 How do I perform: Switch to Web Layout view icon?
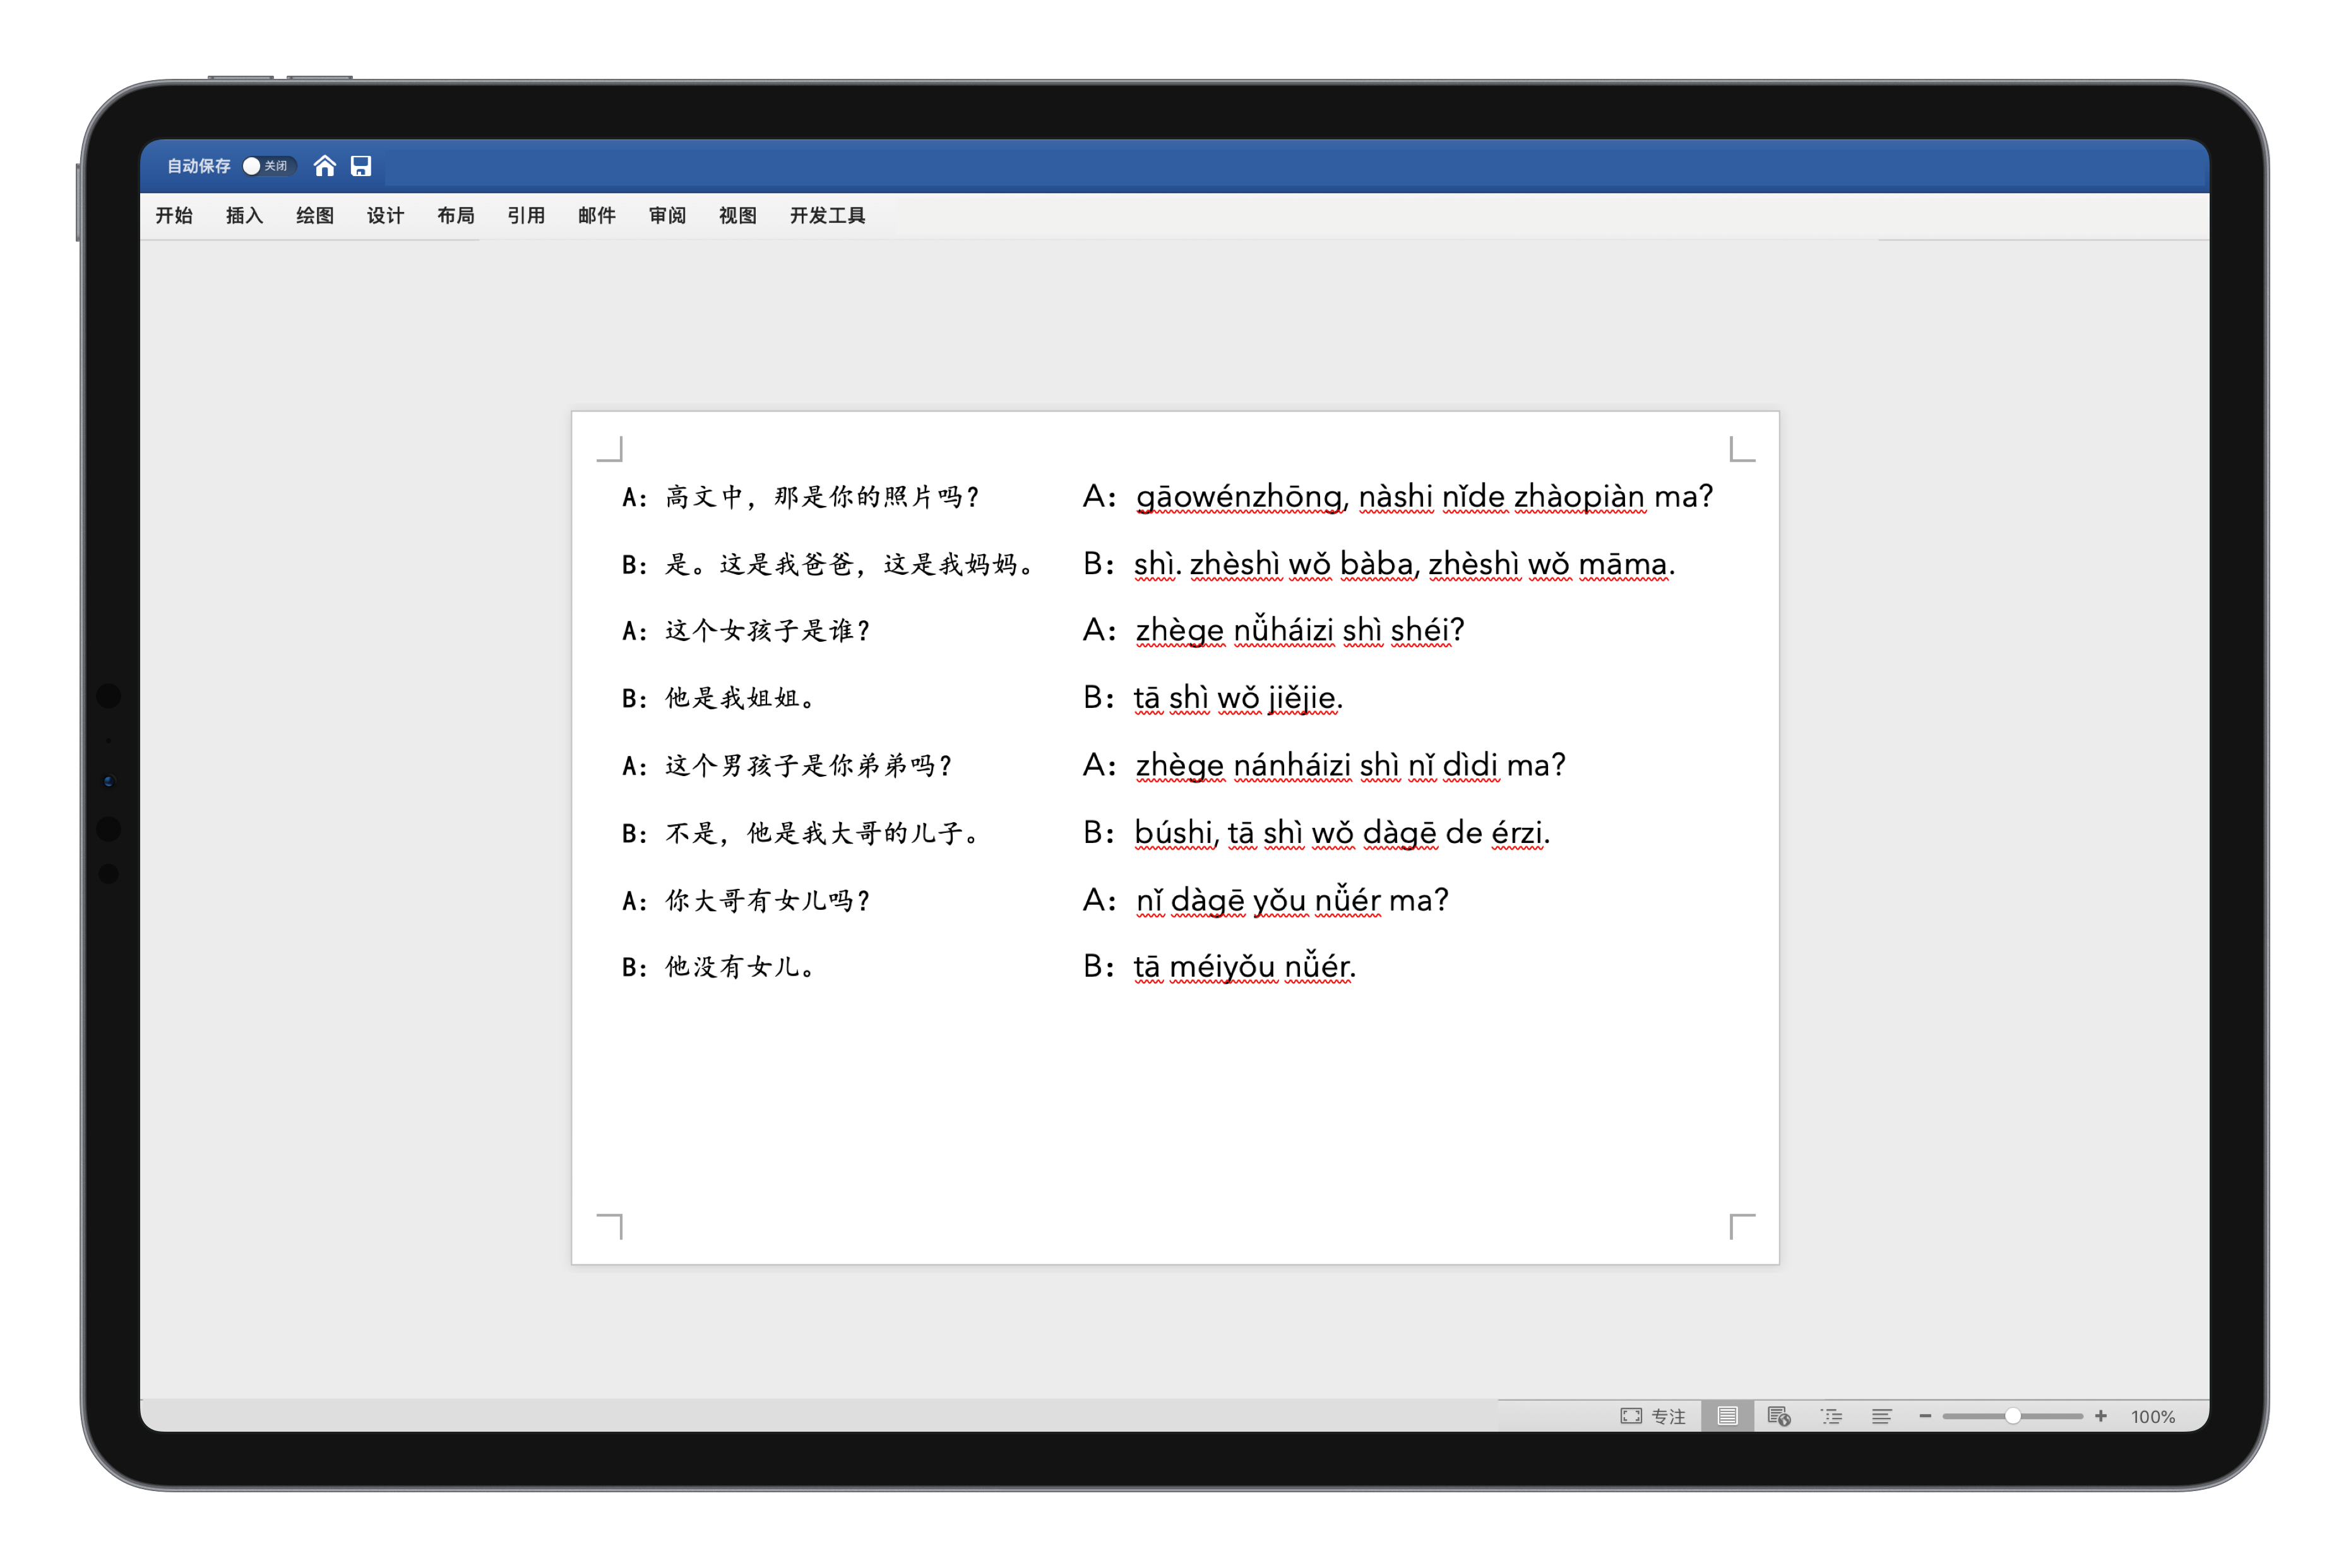(1779, 1416)
